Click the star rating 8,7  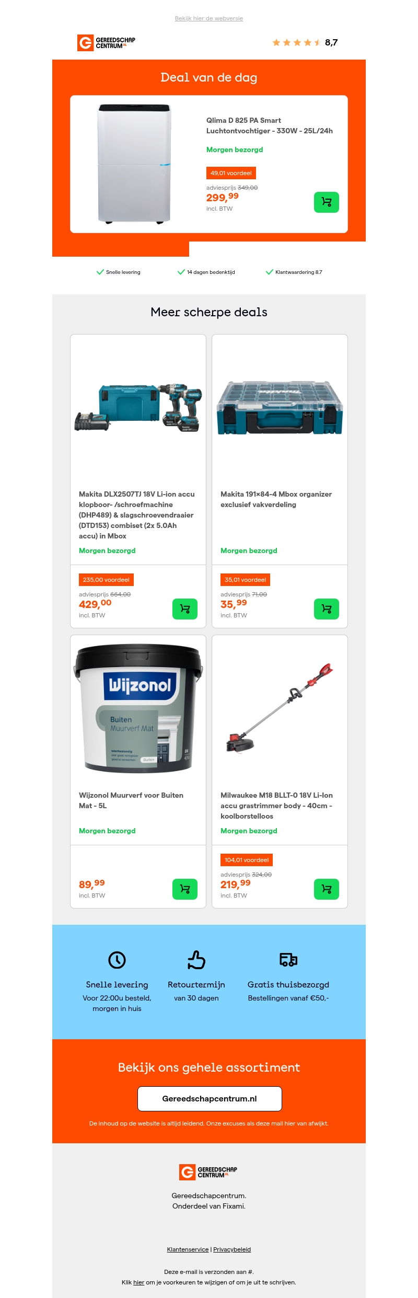tap(305, 42)
